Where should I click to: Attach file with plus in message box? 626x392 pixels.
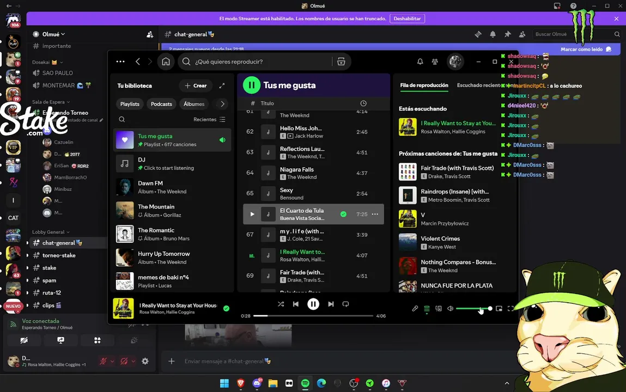(171, 361)
